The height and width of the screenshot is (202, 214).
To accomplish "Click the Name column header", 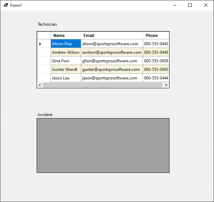I will pyautogui.click(x=66, y=36).
